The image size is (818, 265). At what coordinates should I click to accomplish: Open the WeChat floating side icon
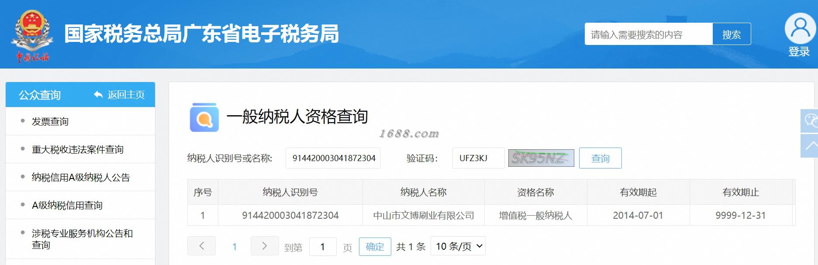point(809,120)
